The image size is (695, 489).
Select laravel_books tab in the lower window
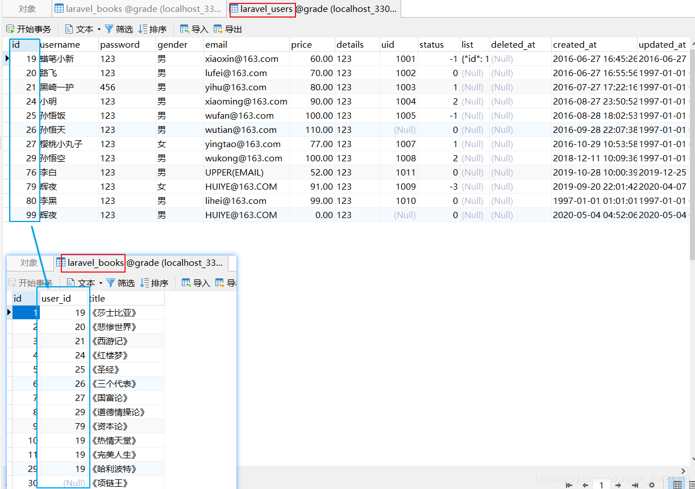coord(140,262)
